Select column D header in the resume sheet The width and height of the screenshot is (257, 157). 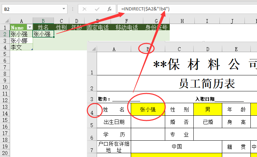(x=208, y=49)
